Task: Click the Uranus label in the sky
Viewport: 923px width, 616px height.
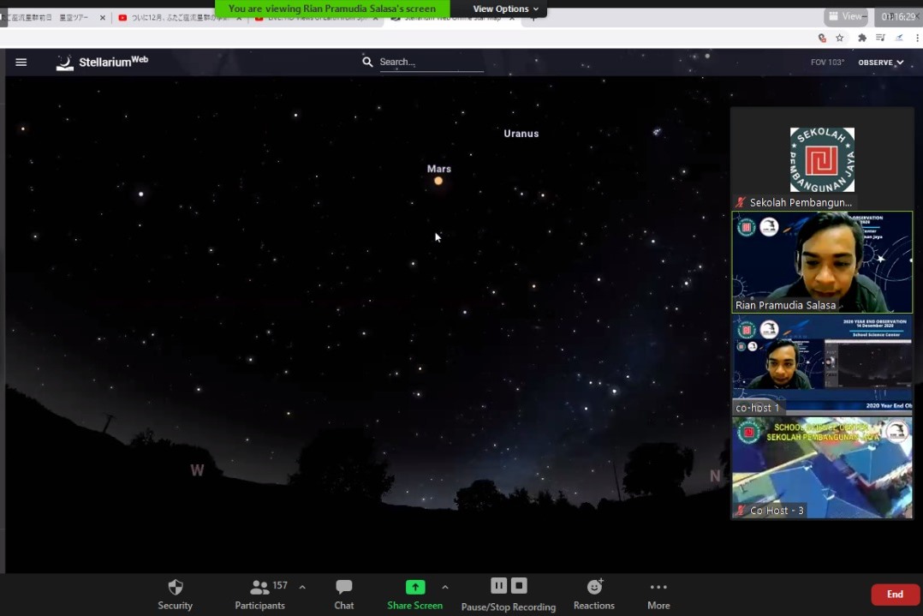Action: pos(521,134)
